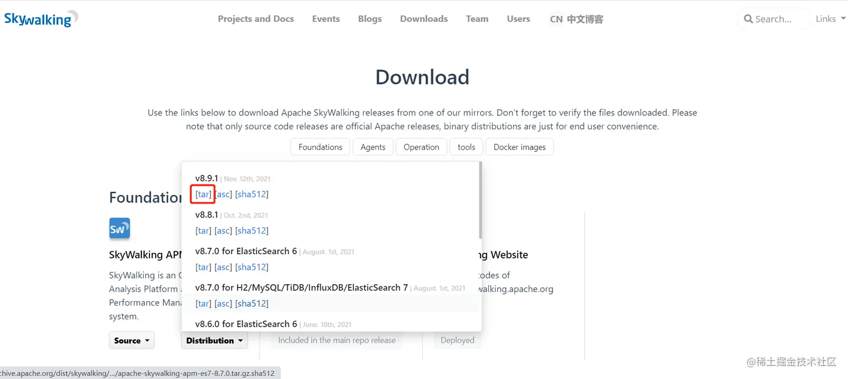This screenshot has width=848, height=379.
Task: Jump to the Foundations section
Action: tap(320, 147)
